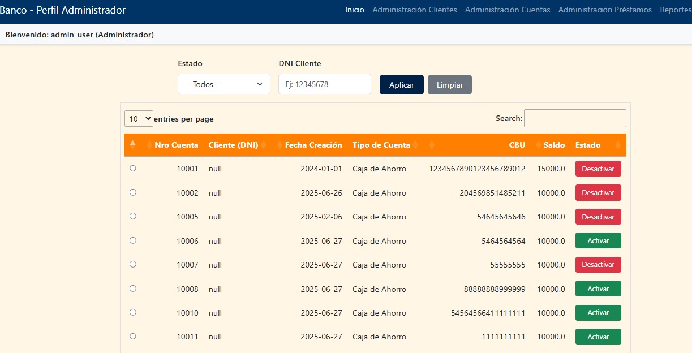The height and width of the screenshot is (353, 692).
Task: Sort accounts by Saldo column
Action: click(554, 145)
